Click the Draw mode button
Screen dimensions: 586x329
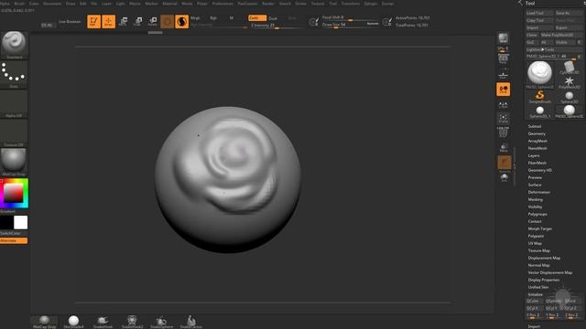tap(109, 22)
